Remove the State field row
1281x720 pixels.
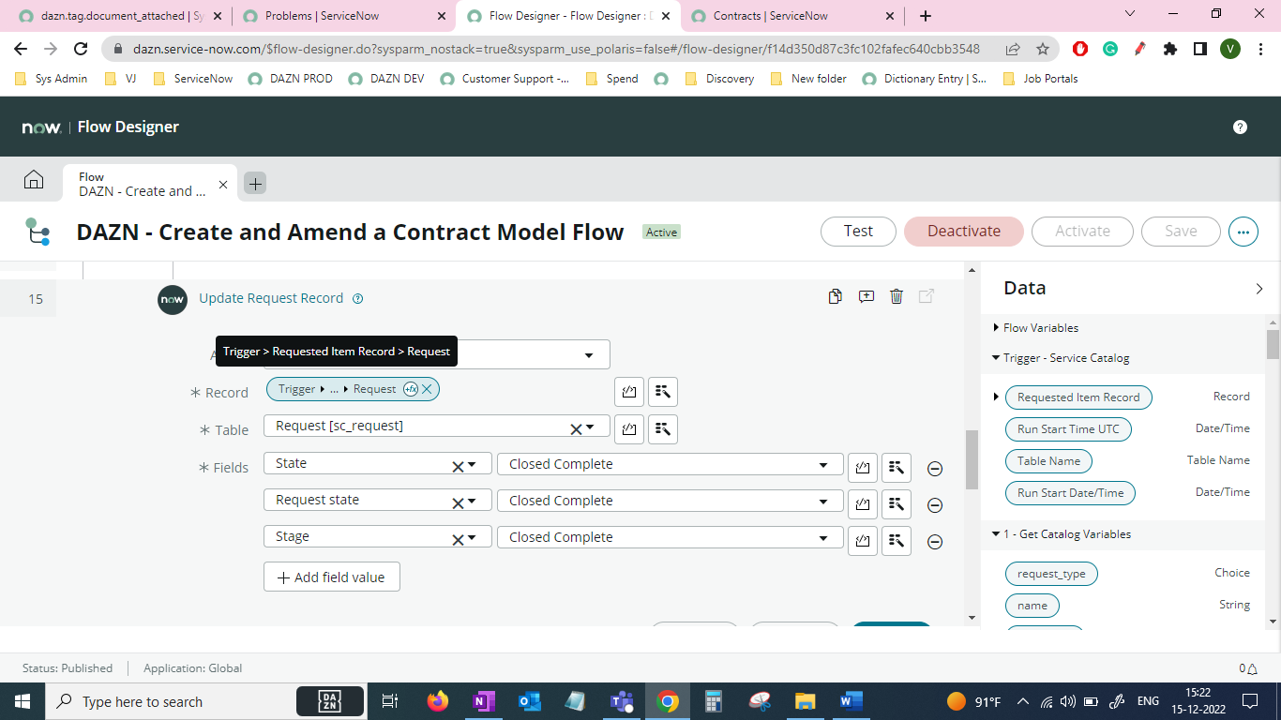point(935,469)
